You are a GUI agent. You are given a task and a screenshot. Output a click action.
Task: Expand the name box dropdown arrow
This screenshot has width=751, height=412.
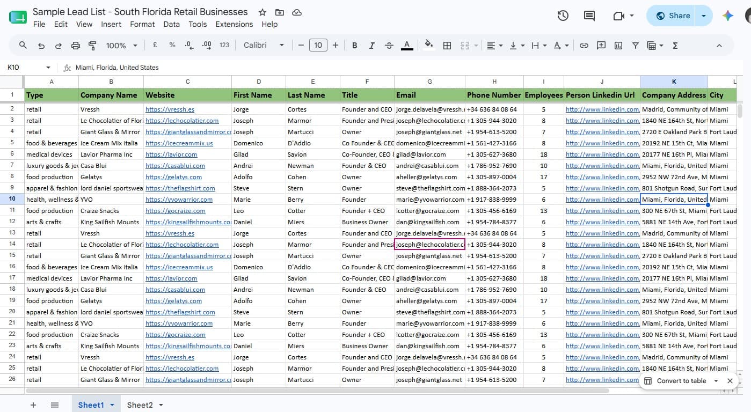tap(48, 68)
